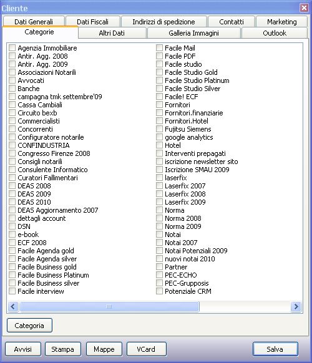Tick the nuovi notai 2010 checkbox

click(159, 259)
